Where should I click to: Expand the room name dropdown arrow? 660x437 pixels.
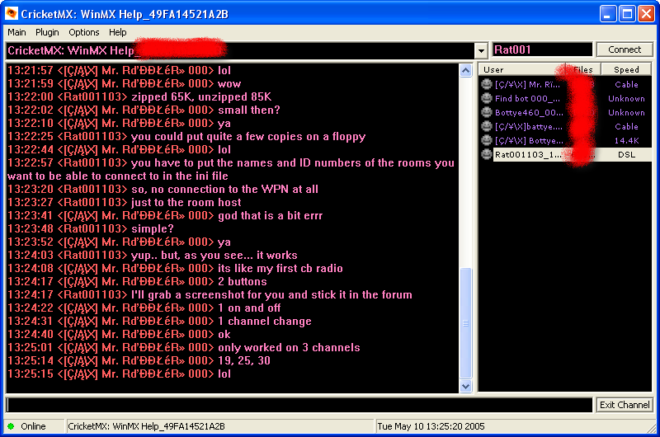click(481, 50)
